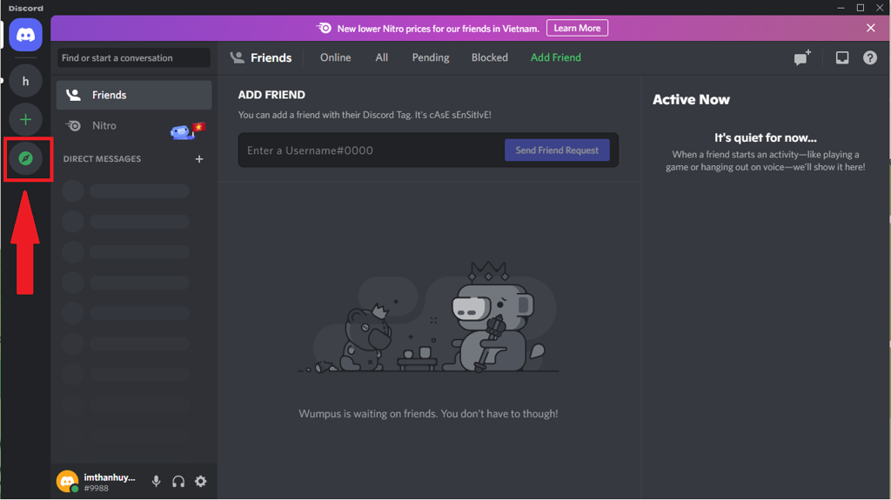Click the Nitro icon in the banner
Screen dimensions: 891x500
point(324,28)
